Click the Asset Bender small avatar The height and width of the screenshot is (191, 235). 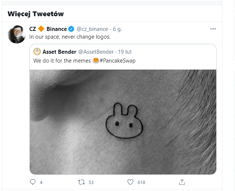point(37,52)
